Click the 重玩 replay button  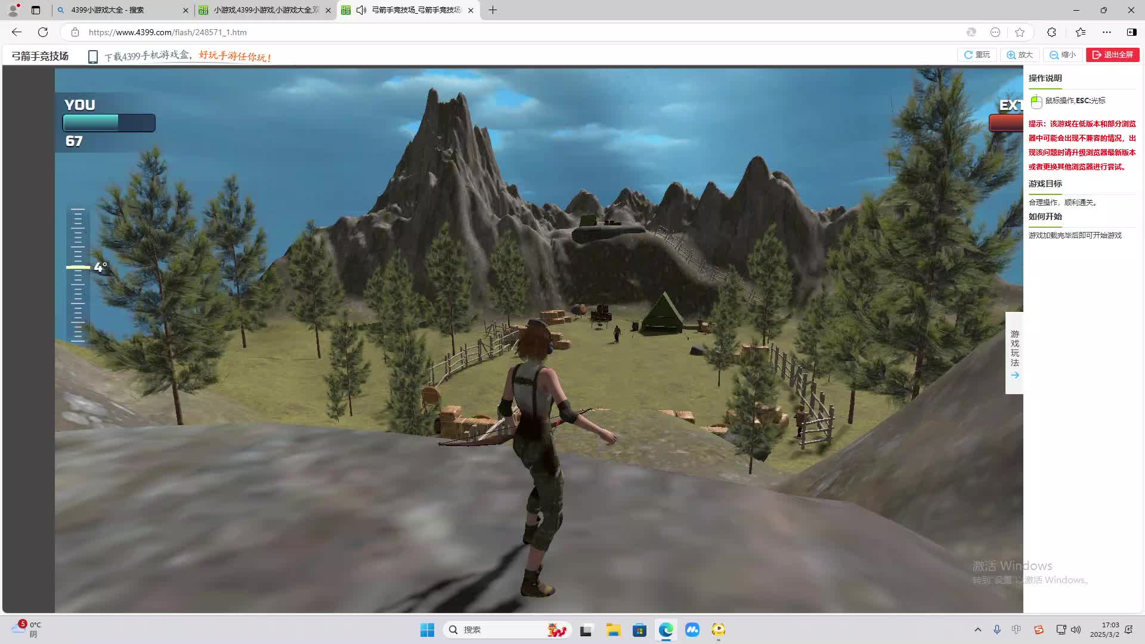[x=977, y=55]
